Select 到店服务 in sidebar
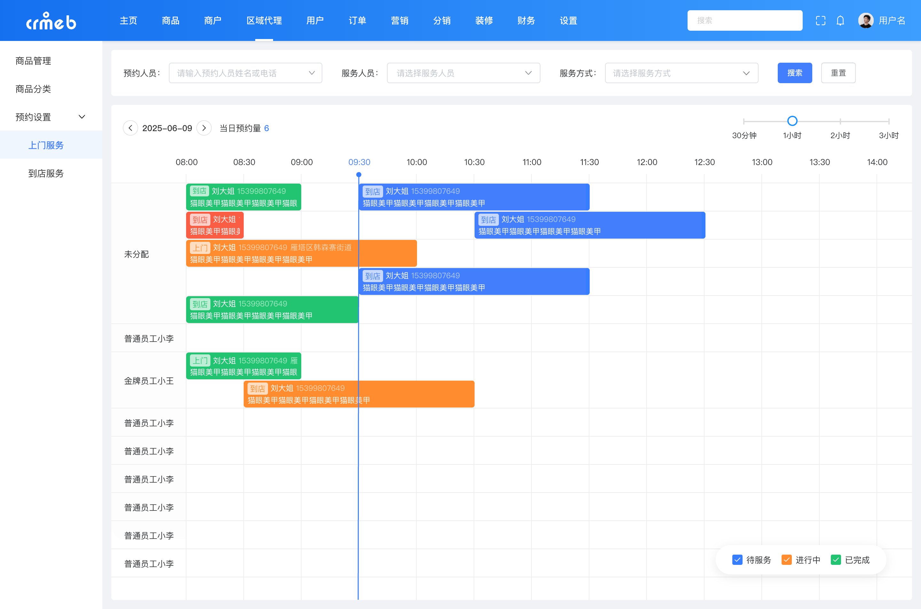921x609 pixels. [x=46, y=173]
